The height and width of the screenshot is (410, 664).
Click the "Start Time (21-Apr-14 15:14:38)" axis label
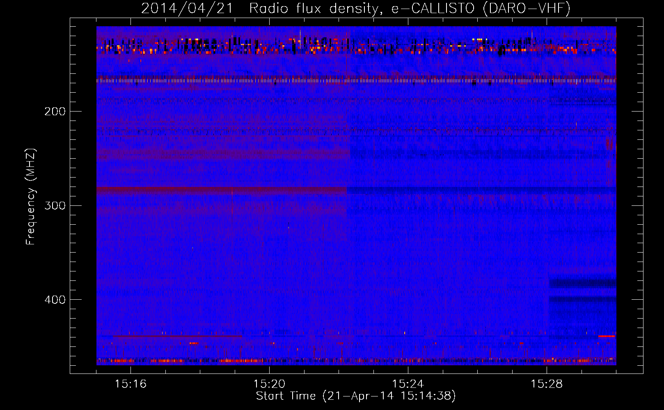pyautogui.click(x=356, y=396)
